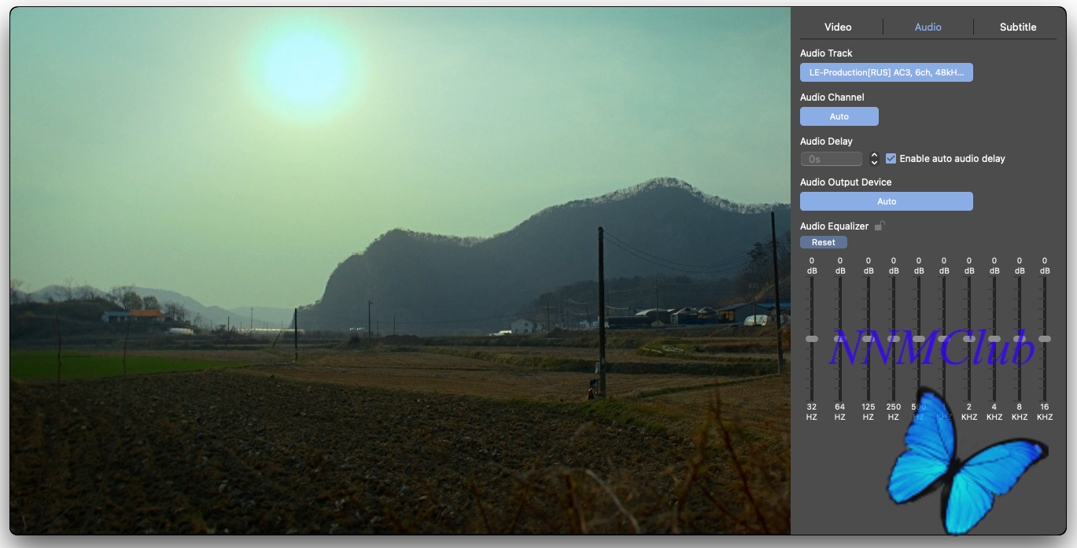Click the 500 HZ equalizer slider
Viewport: 1077px width, 548px height.
919,339
